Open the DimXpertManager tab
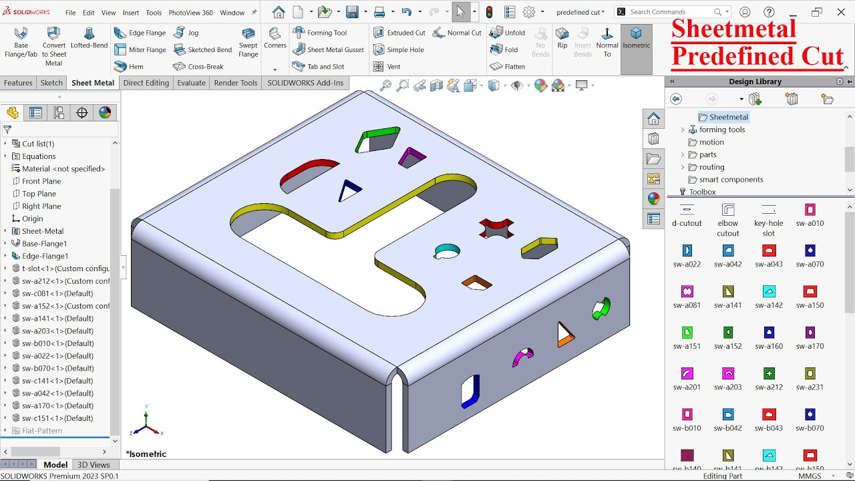 click(82, 113)
